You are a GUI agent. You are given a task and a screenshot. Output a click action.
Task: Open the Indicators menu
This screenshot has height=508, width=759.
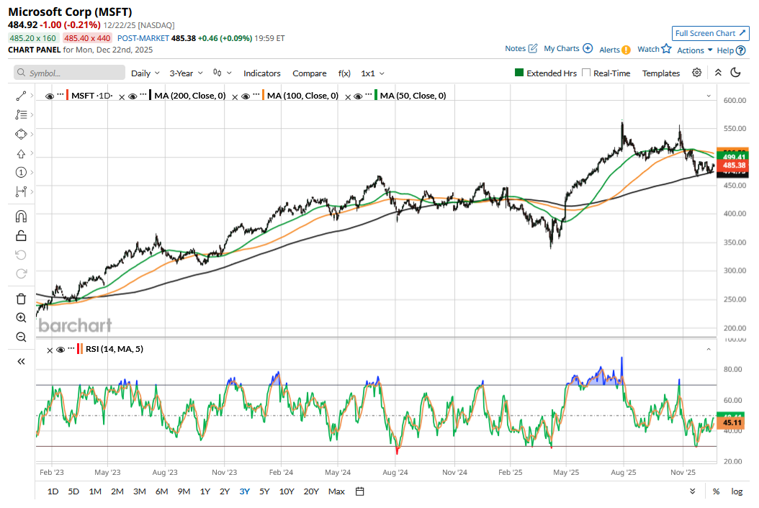(x=261, y=73)
